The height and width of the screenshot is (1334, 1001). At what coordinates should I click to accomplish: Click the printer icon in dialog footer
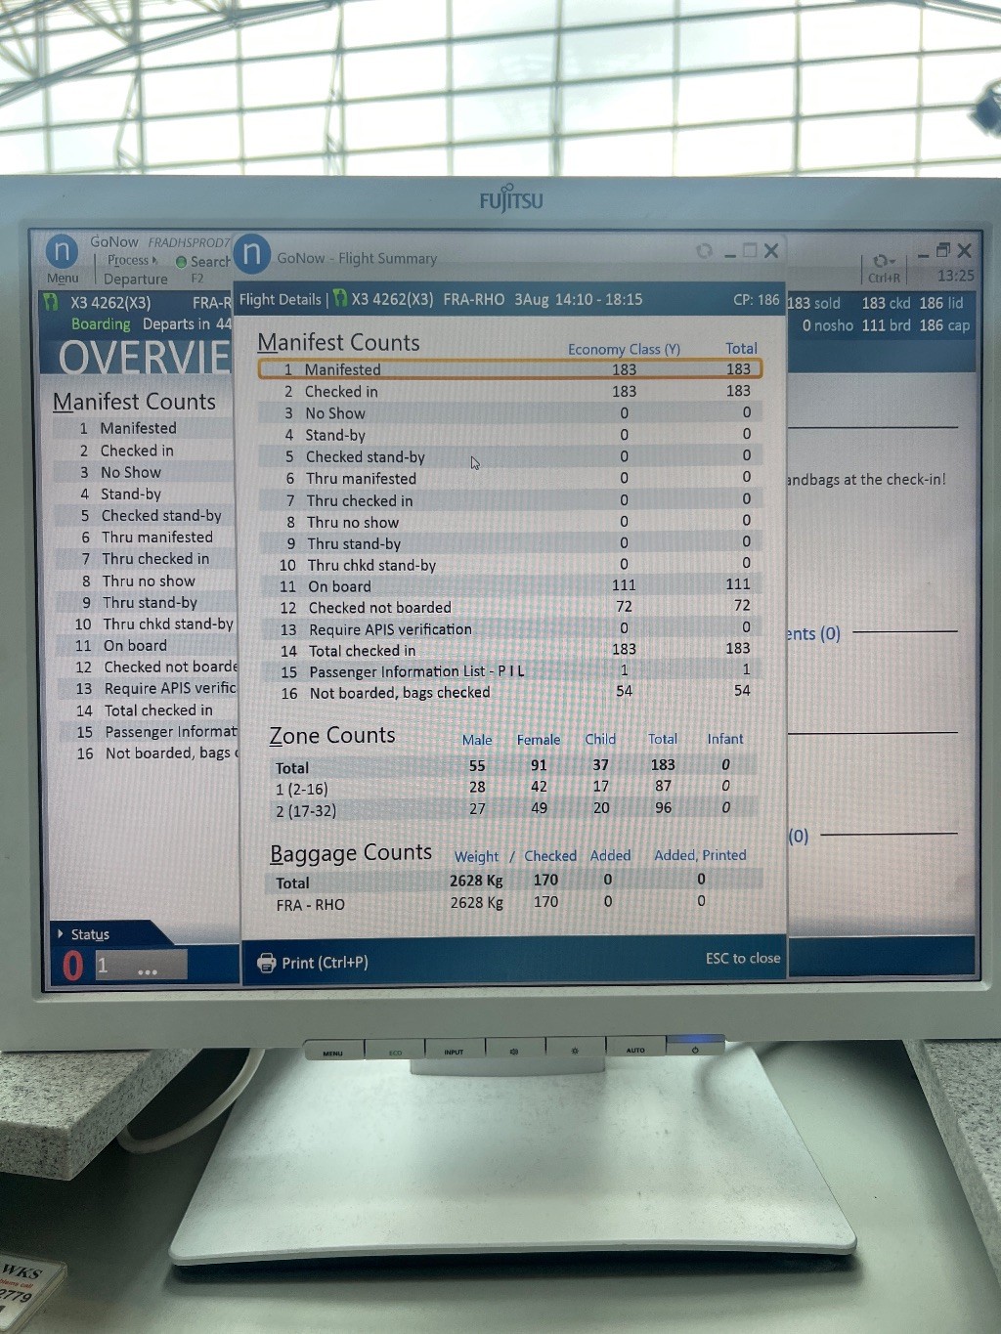[x=266, y=963]
